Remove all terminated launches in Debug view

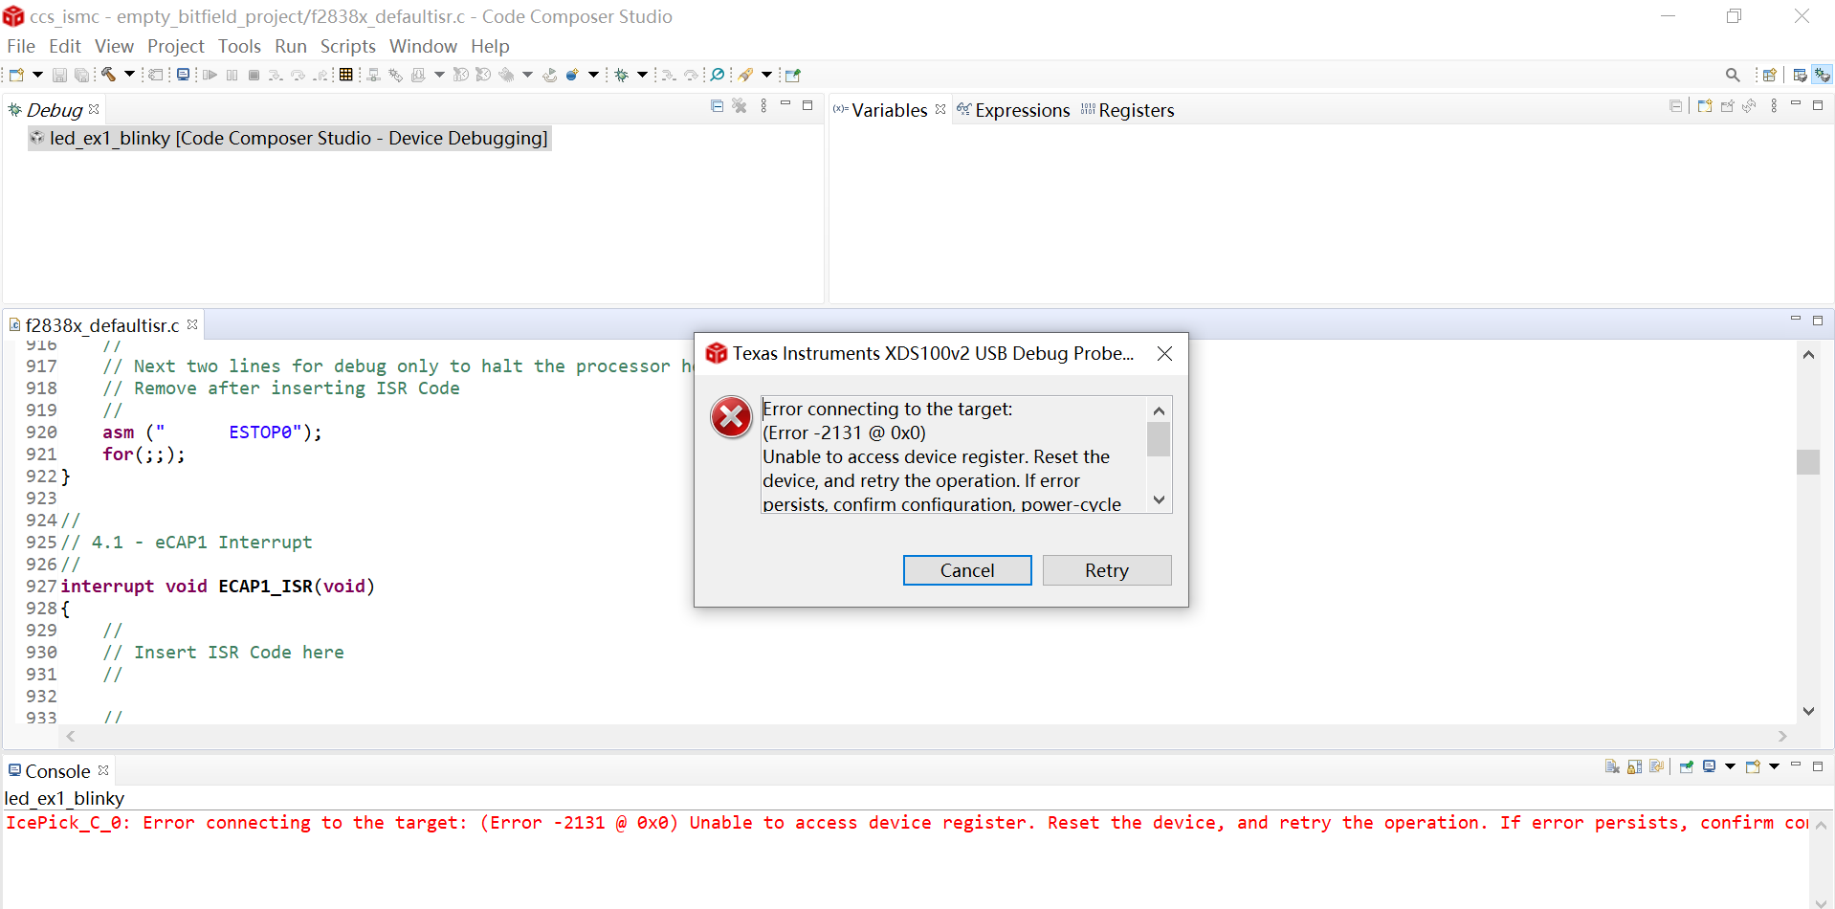[x=740, y=106]
